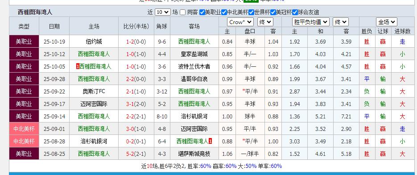417x175 pixels.
Task: Click the red card badge after 西雅图海湾人 on 25-08-28
Action: click(211, 141)
